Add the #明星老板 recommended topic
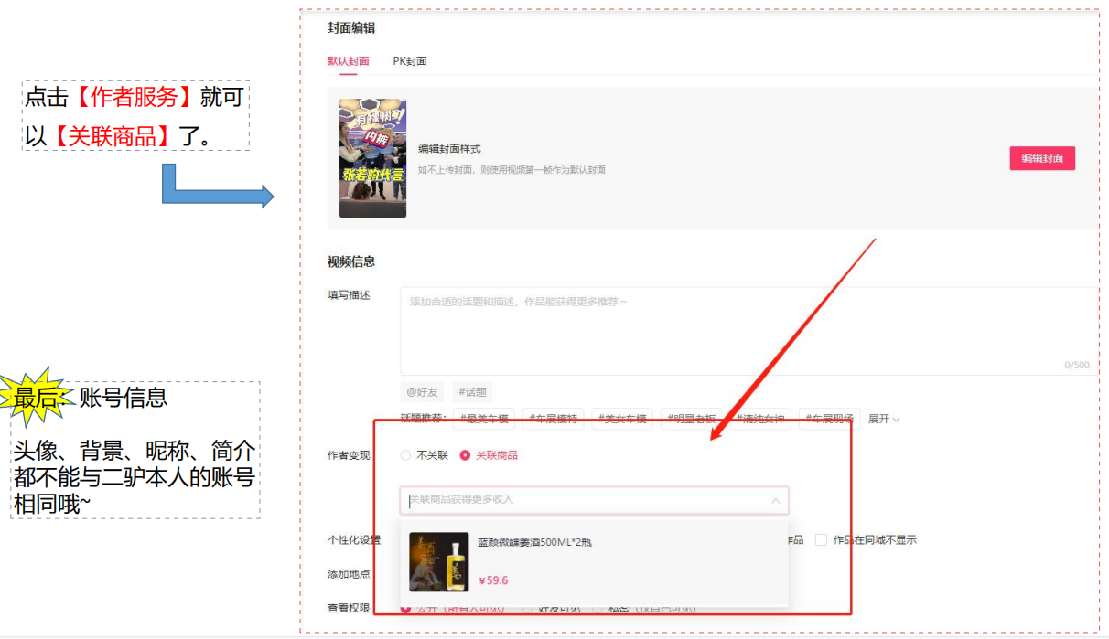The image size is (1109, 639). tap(691, 419)
